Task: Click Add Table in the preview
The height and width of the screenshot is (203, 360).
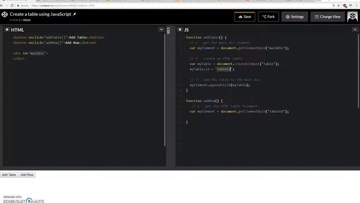Action: click(x=9, y=175)
